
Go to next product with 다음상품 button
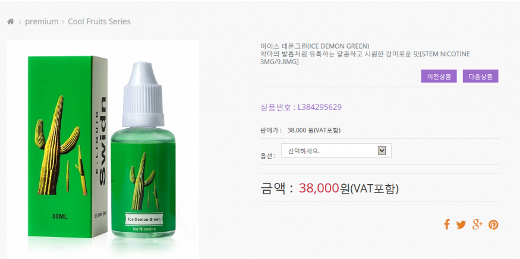(x=481, y=76)
